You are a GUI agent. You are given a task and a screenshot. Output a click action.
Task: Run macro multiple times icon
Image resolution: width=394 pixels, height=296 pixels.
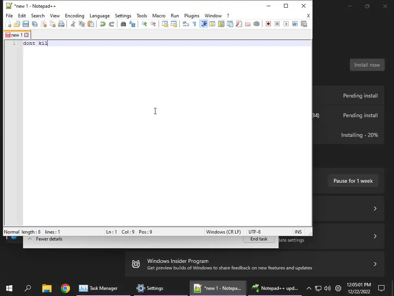295,24
